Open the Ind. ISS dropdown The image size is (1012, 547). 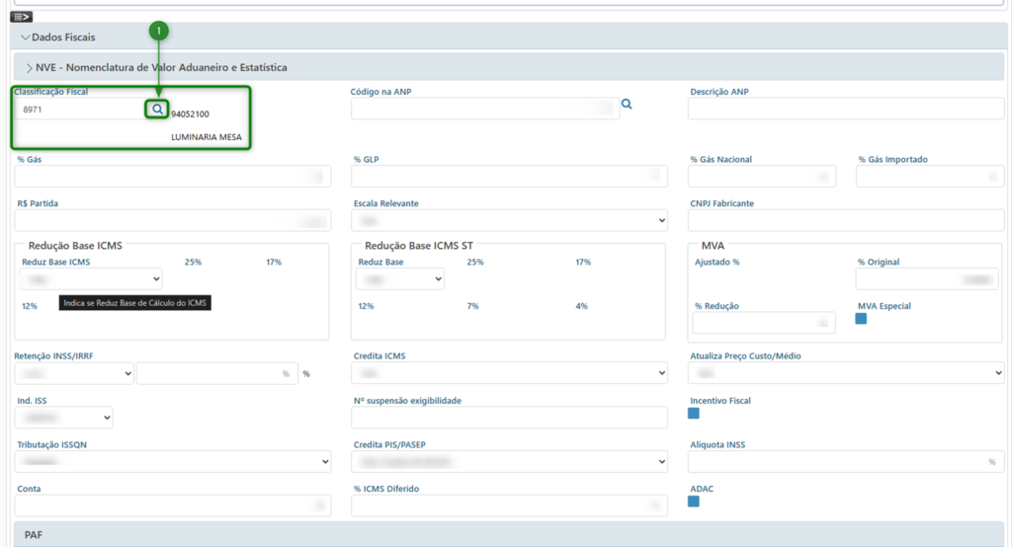pyautogui.click(x=64, y=418)
